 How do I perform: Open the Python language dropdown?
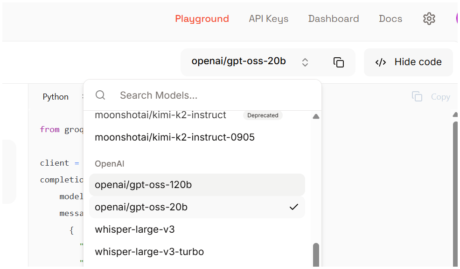pos(56,97)
